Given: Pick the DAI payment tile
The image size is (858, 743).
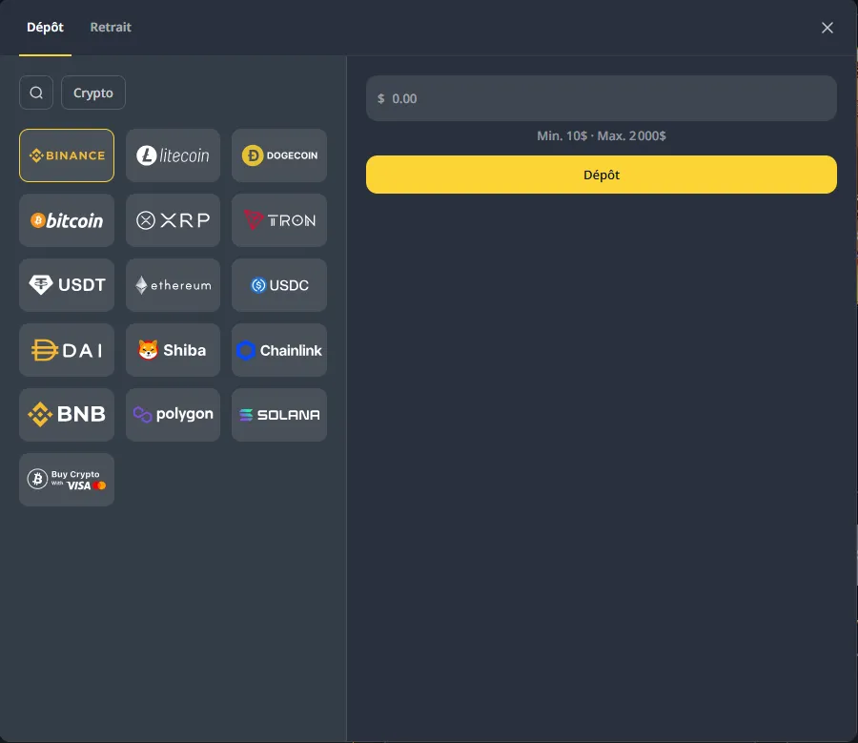Looking at the screenshot, I should click(67, 350).
